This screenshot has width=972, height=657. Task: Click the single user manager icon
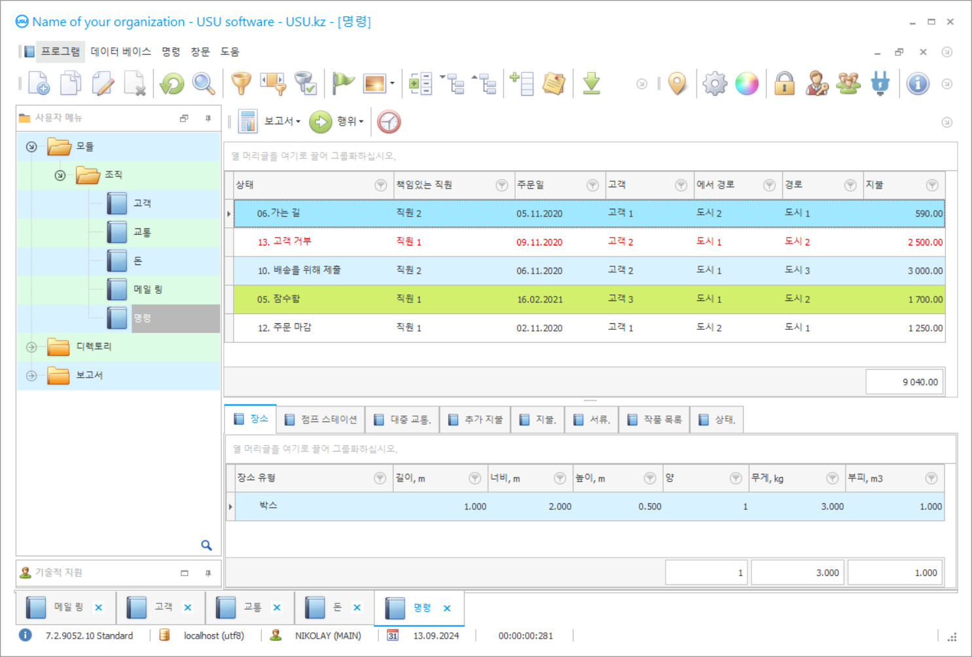tap(816, 84)
